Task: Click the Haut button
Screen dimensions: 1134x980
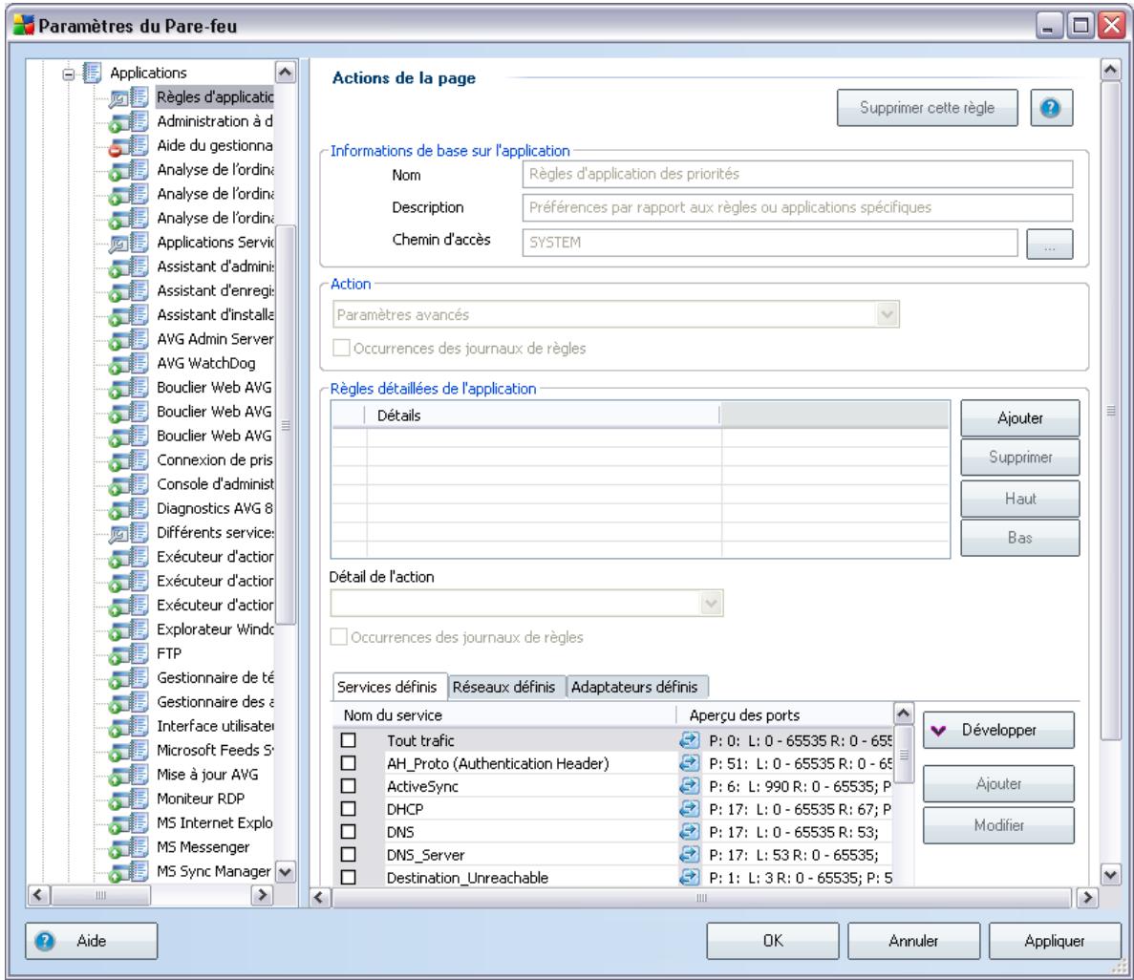Action: click(x=1019, y=499)
